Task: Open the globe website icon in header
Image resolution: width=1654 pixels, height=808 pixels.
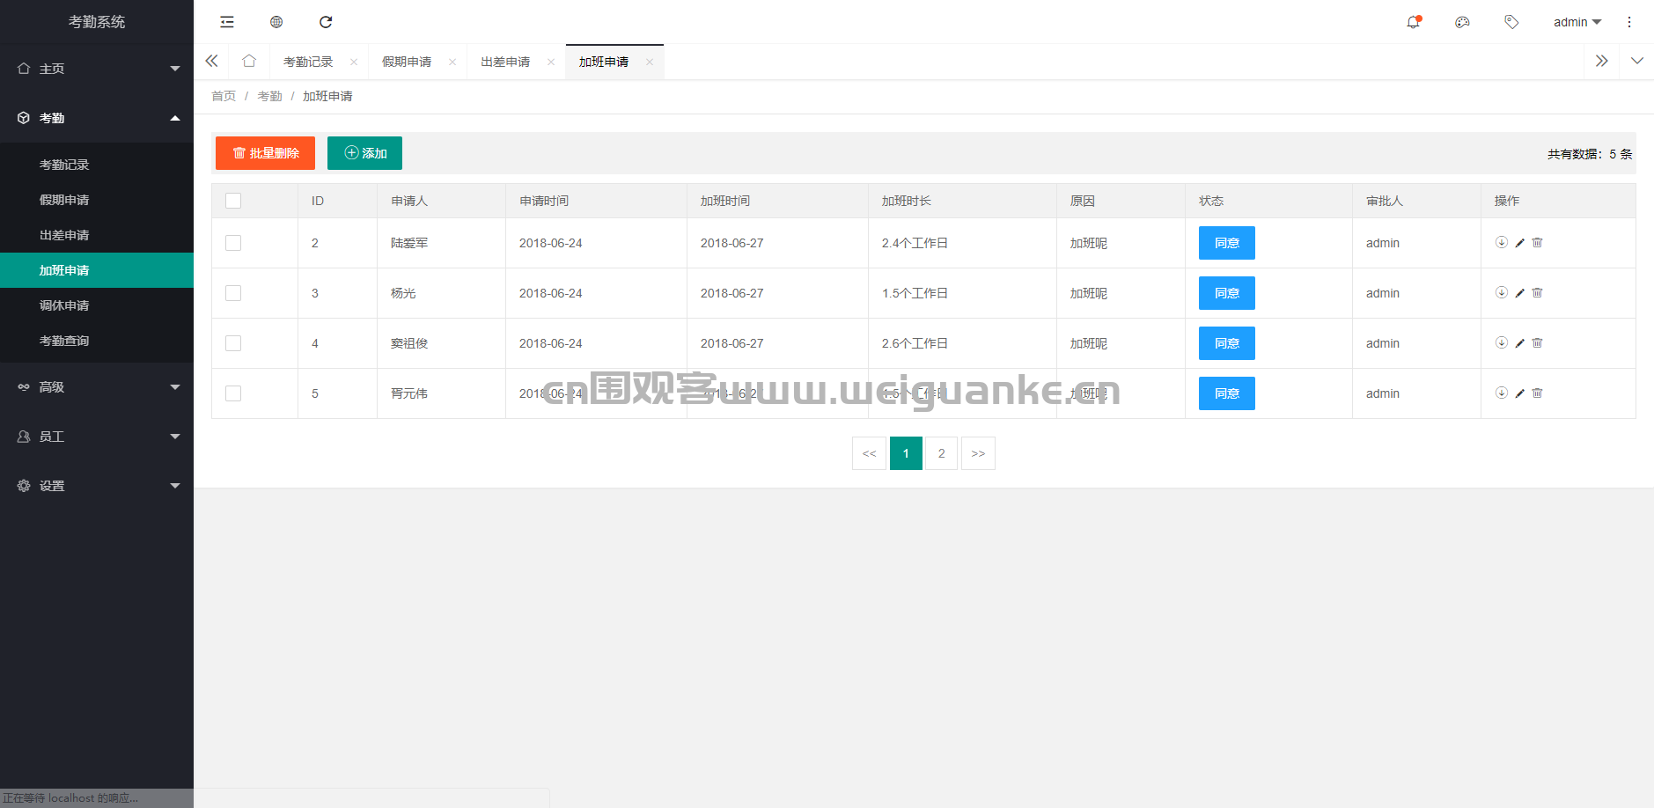Action: point(276,22)
